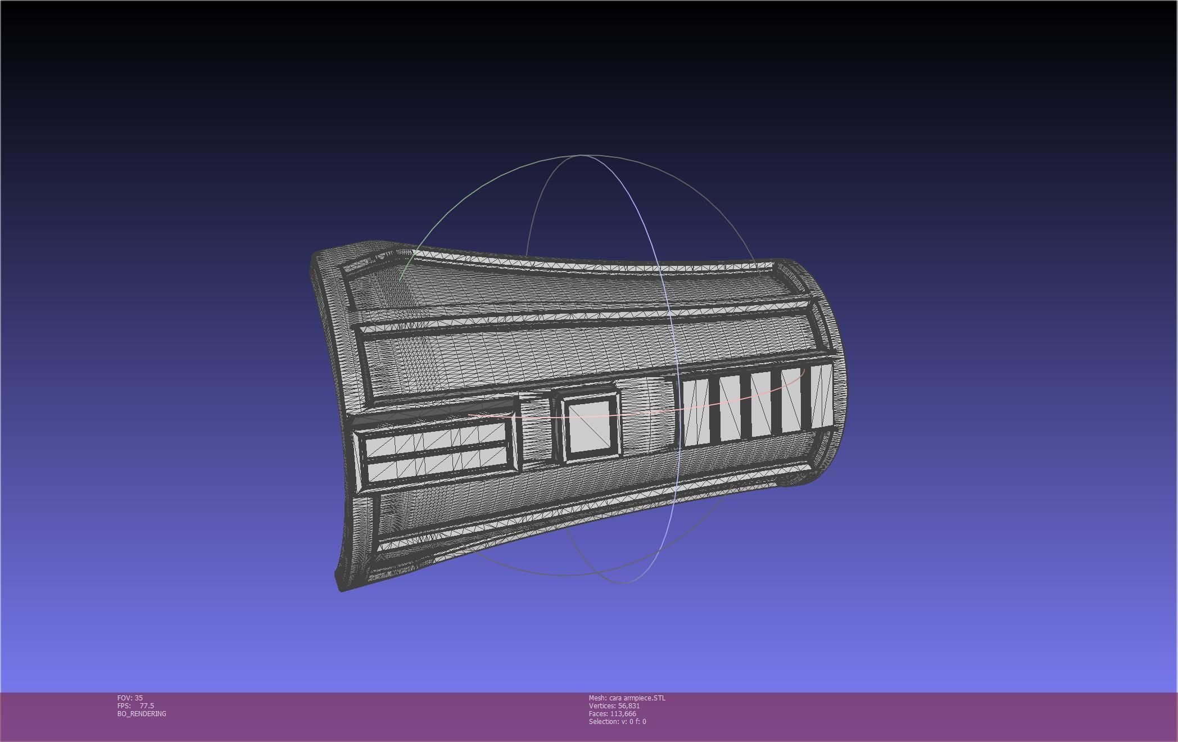Click the Selection: v: 0 f: 0 text

(x=617, y=721)
